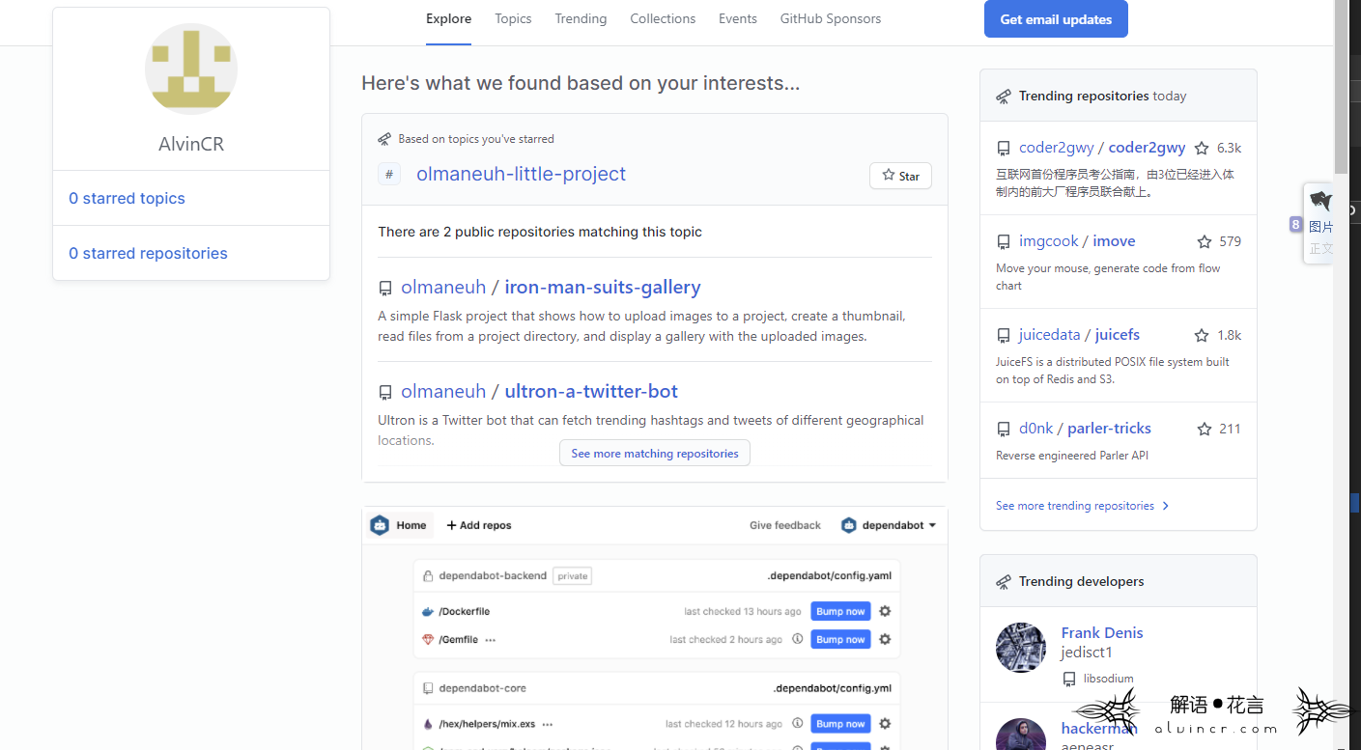The height and width of the screenshot is (750, 1361).
Task: Click repo icon next to coder2gwy
Action: point(1004,149)
